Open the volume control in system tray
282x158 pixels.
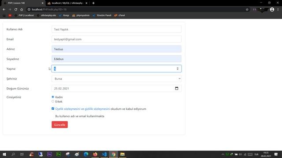(241, 154)
